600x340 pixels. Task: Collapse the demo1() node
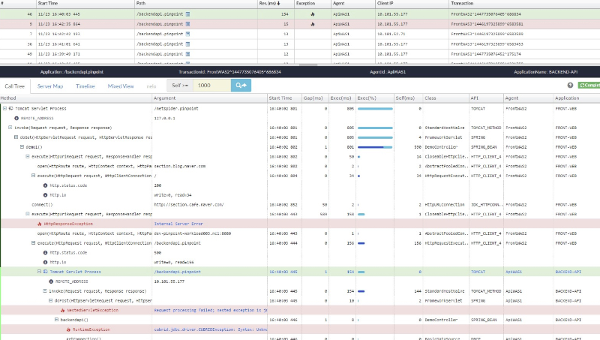point(22,146)
